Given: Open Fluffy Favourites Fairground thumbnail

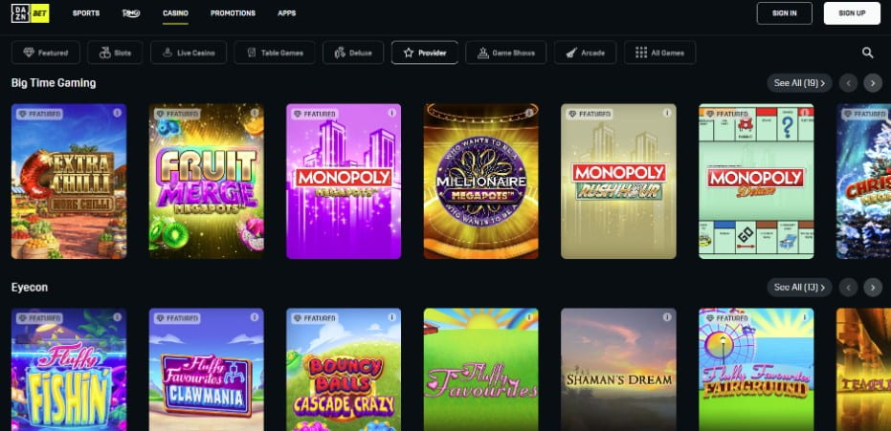Looking at the screenshot, I should pyautogui.click(x=756, y=370).
